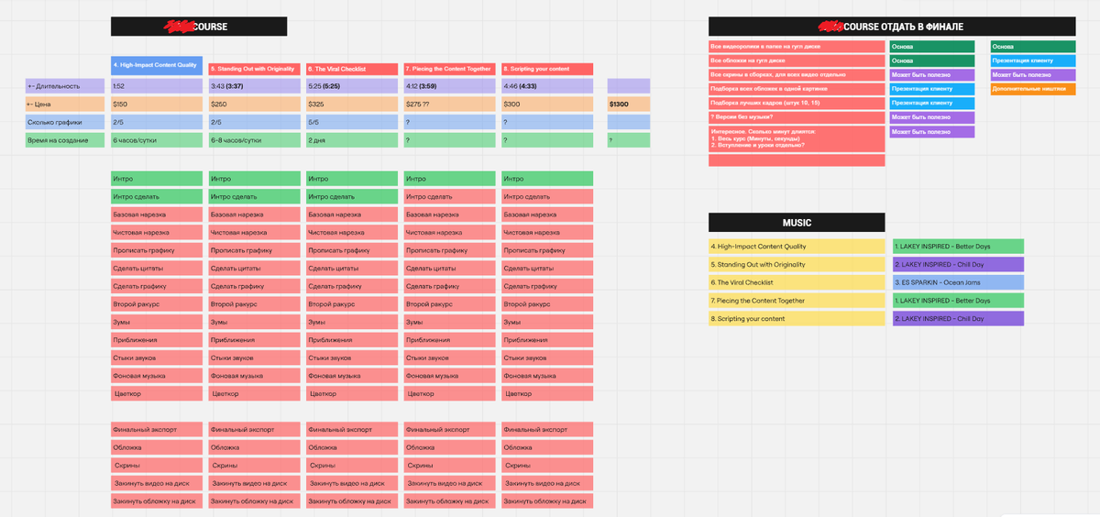Viewport: 1100px width, 517px height.
Task: Select the ES SPARKIN - Ocean Jams track card
Action: pos(958,282)
